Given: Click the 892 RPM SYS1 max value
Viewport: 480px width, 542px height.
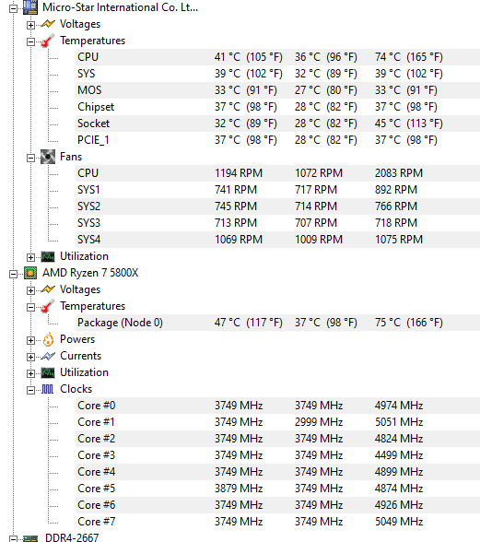Looking at the screenshot, I should click(396, 190).
